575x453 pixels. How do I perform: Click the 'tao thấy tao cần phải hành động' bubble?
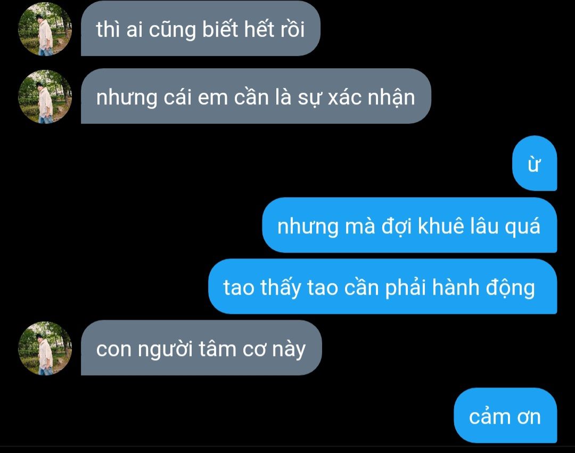383,286
